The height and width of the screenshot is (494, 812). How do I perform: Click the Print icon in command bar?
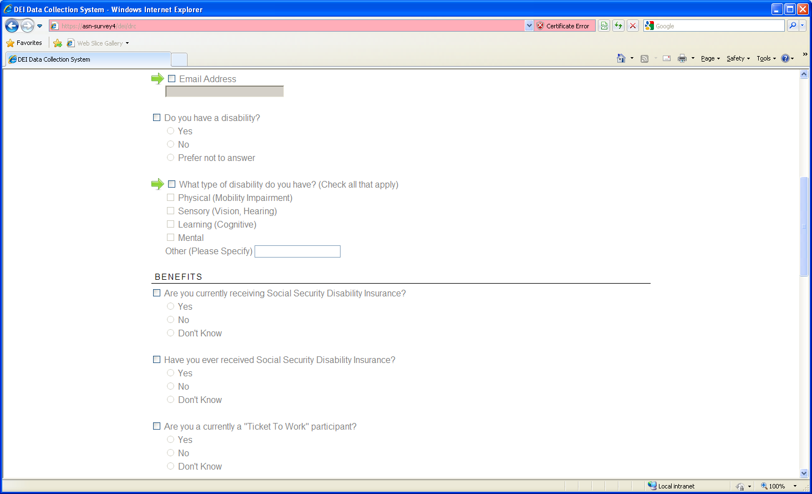tap(682, 58)
